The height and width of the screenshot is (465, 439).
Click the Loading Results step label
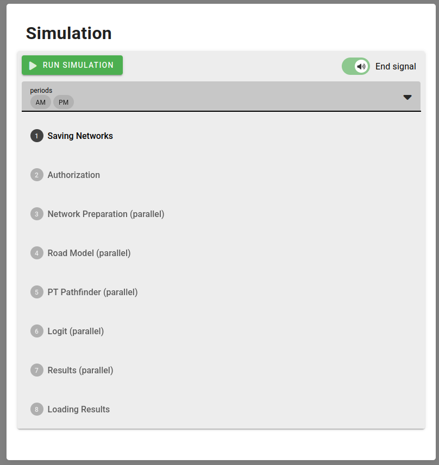click(79, 410)
